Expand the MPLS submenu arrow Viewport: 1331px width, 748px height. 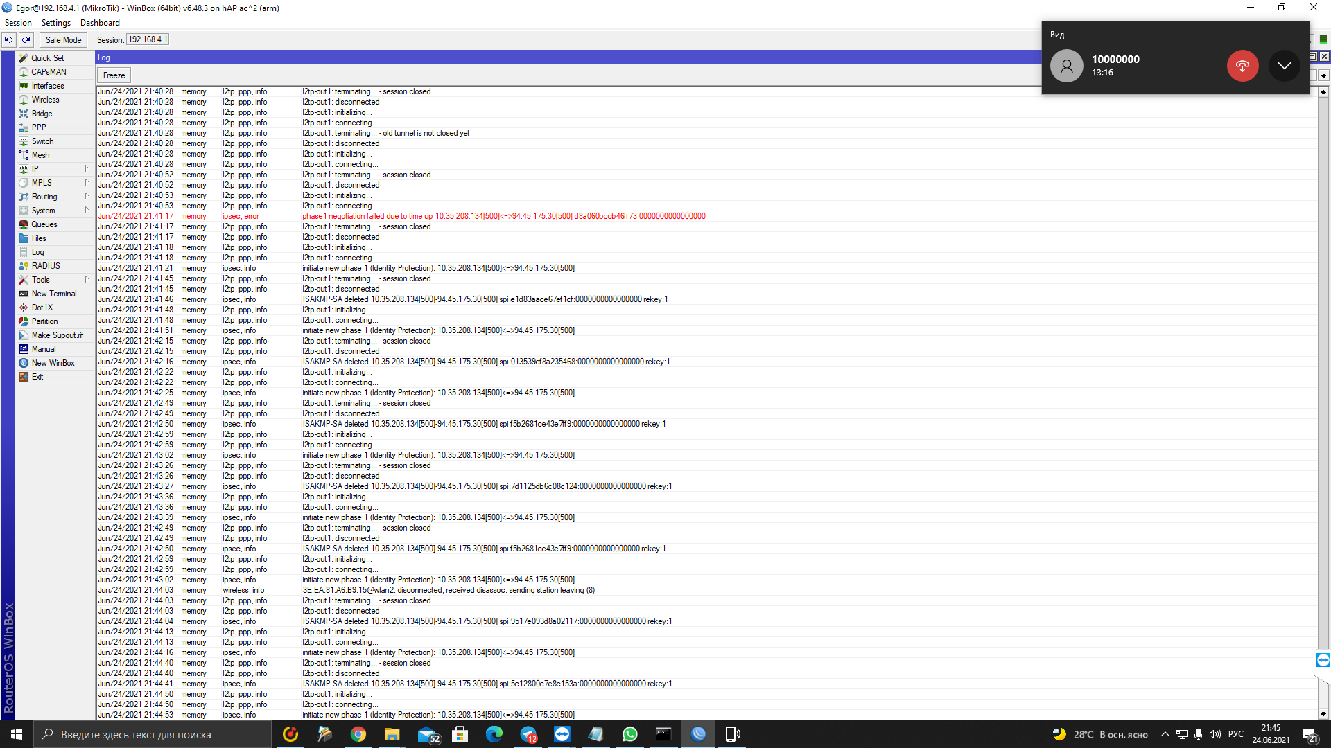[87, 183]
